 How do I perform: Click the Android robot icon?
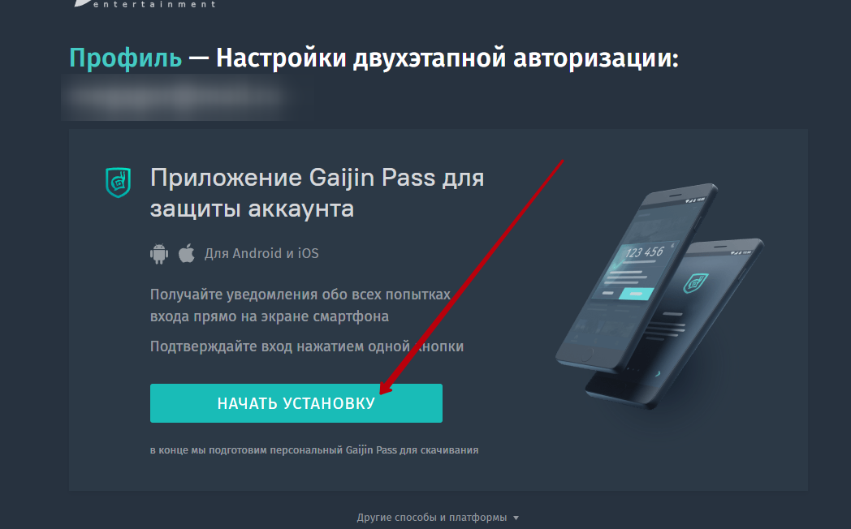159,254
